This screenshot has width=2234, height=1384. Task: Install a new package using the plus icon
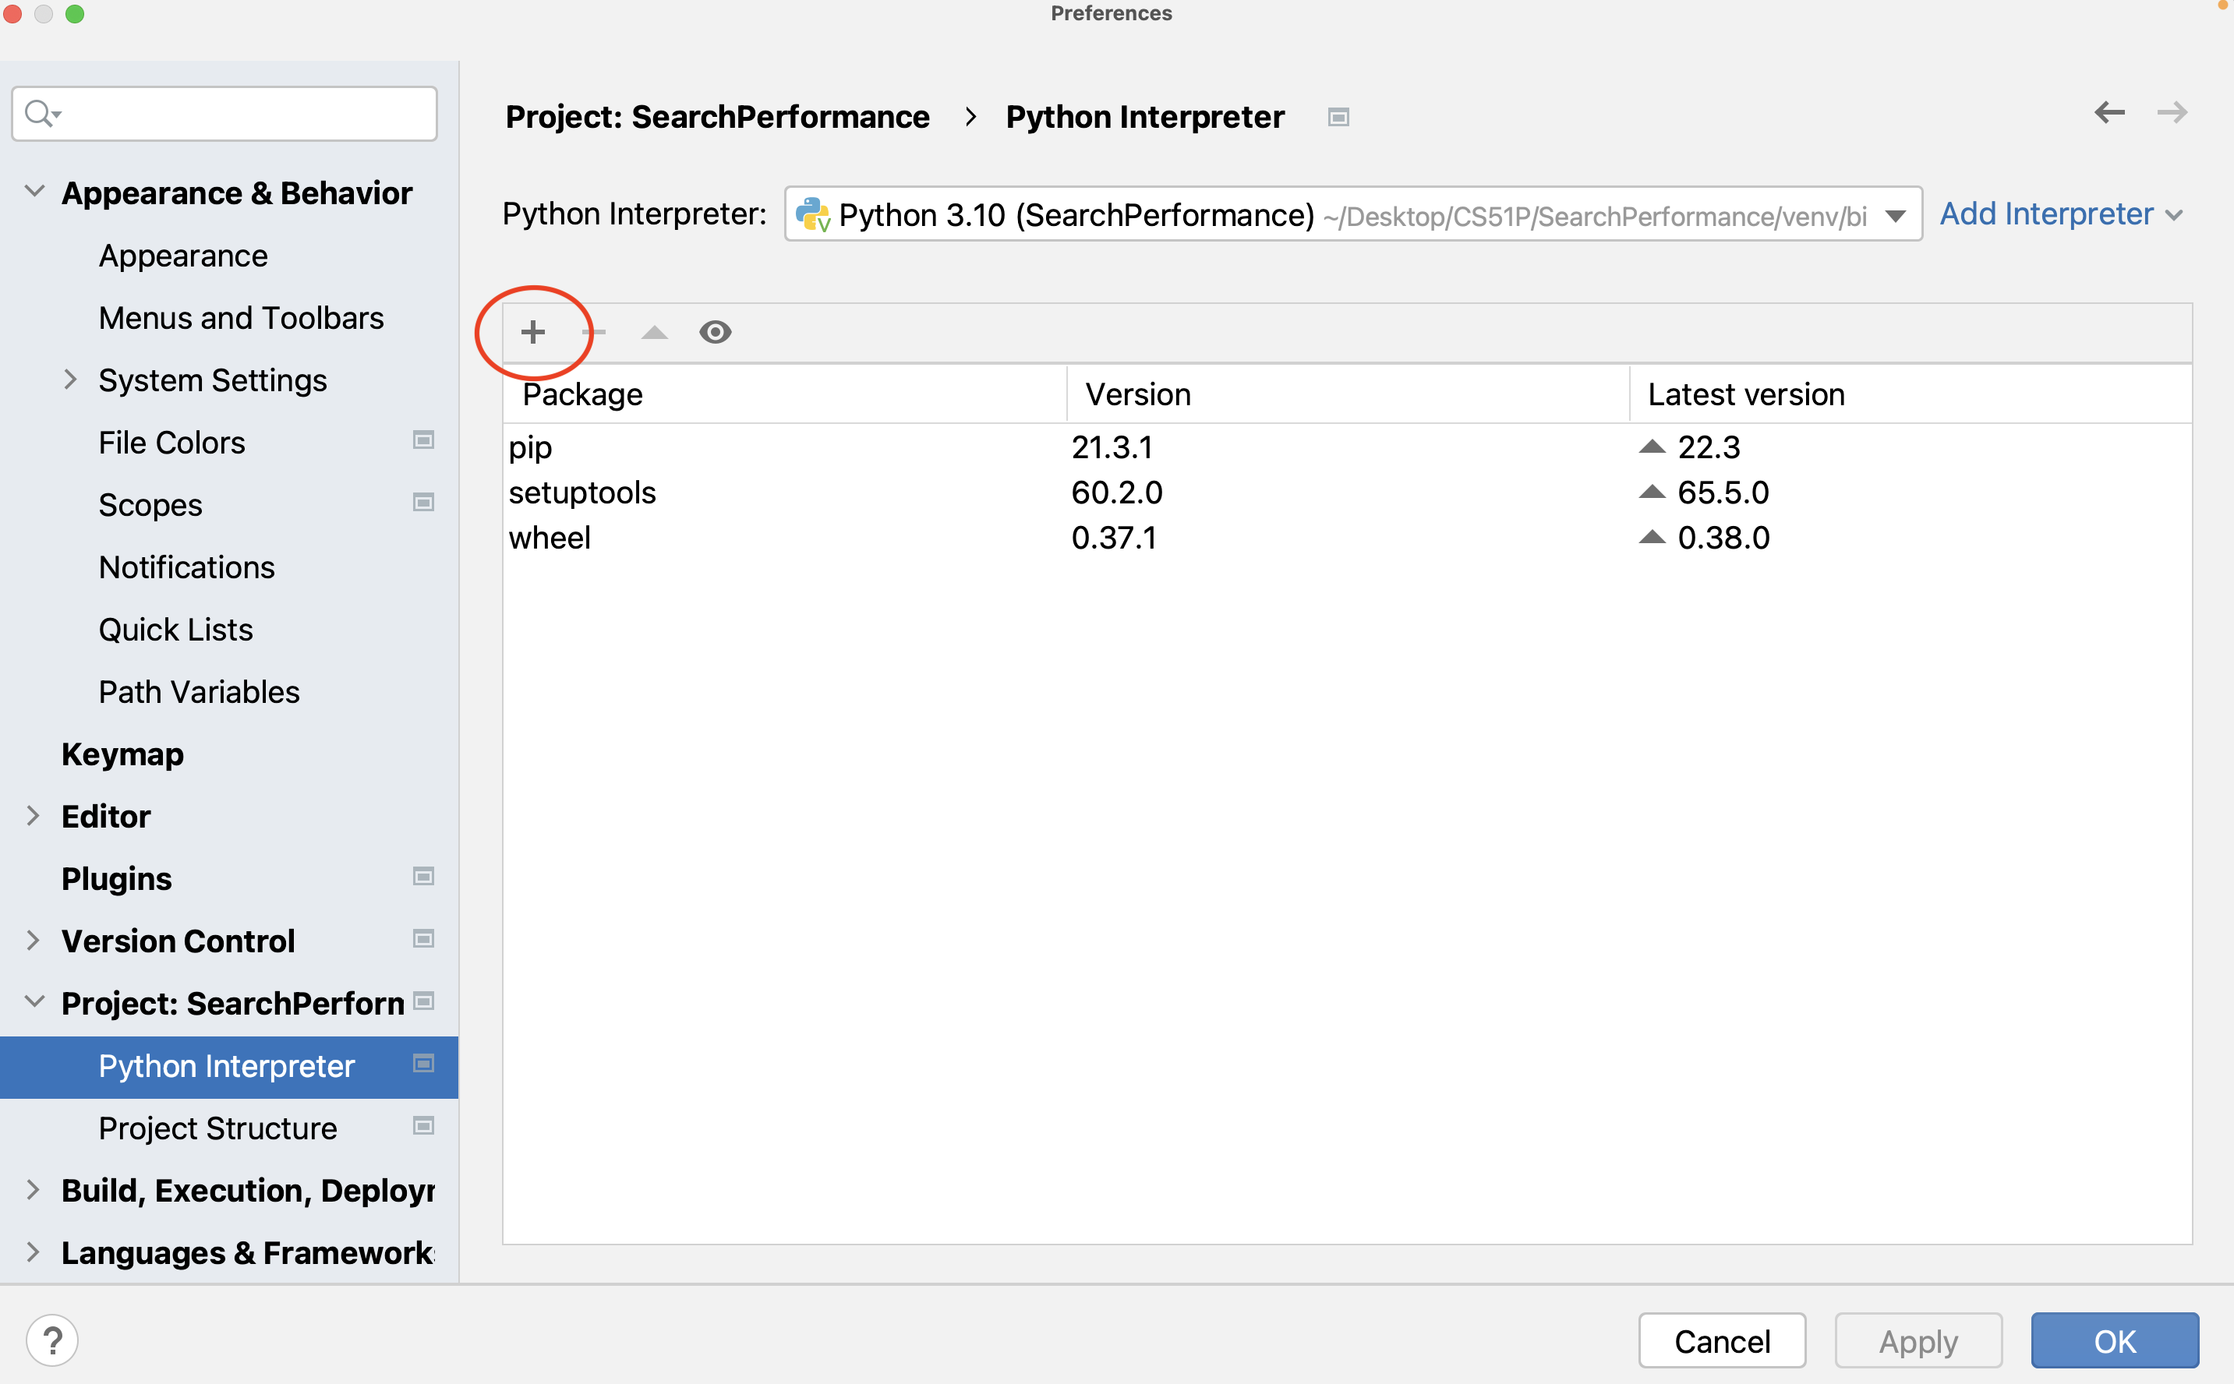[534, 331]
